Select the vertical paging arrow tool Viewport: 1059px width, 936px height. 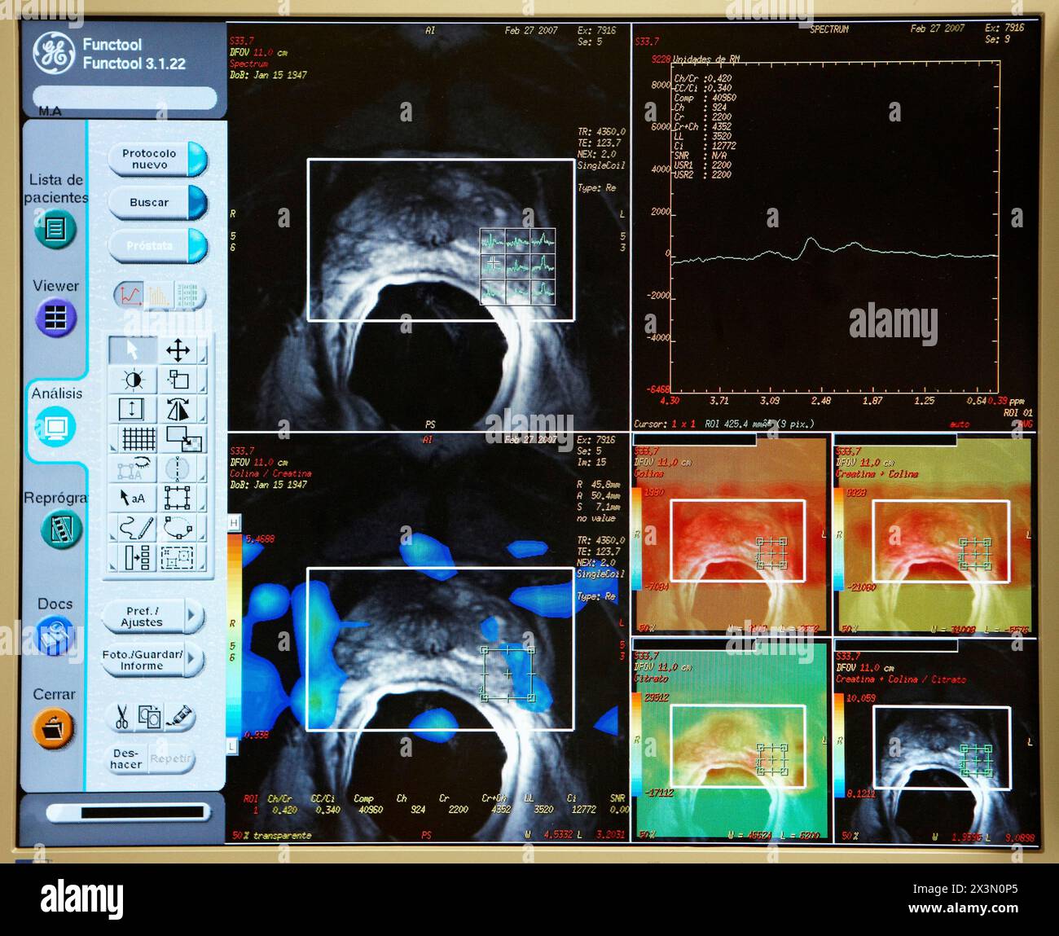coord(132,410)
